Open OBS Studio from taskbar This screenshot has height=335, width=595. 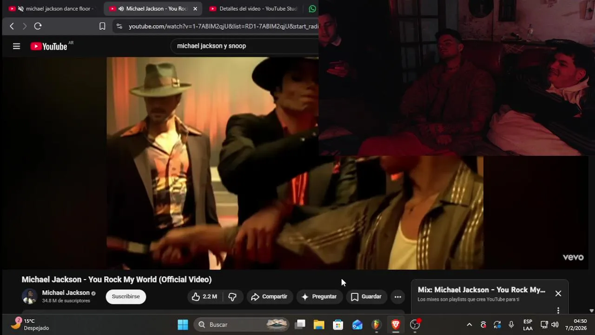[415, 324]
